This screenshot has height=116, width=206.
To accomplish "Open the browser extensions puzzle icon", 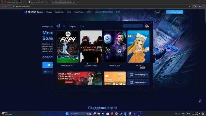I will (195, 6).
